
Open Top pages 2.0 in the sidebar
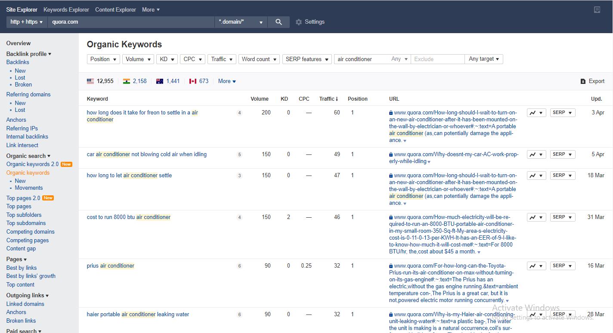[x=23, y=198]
